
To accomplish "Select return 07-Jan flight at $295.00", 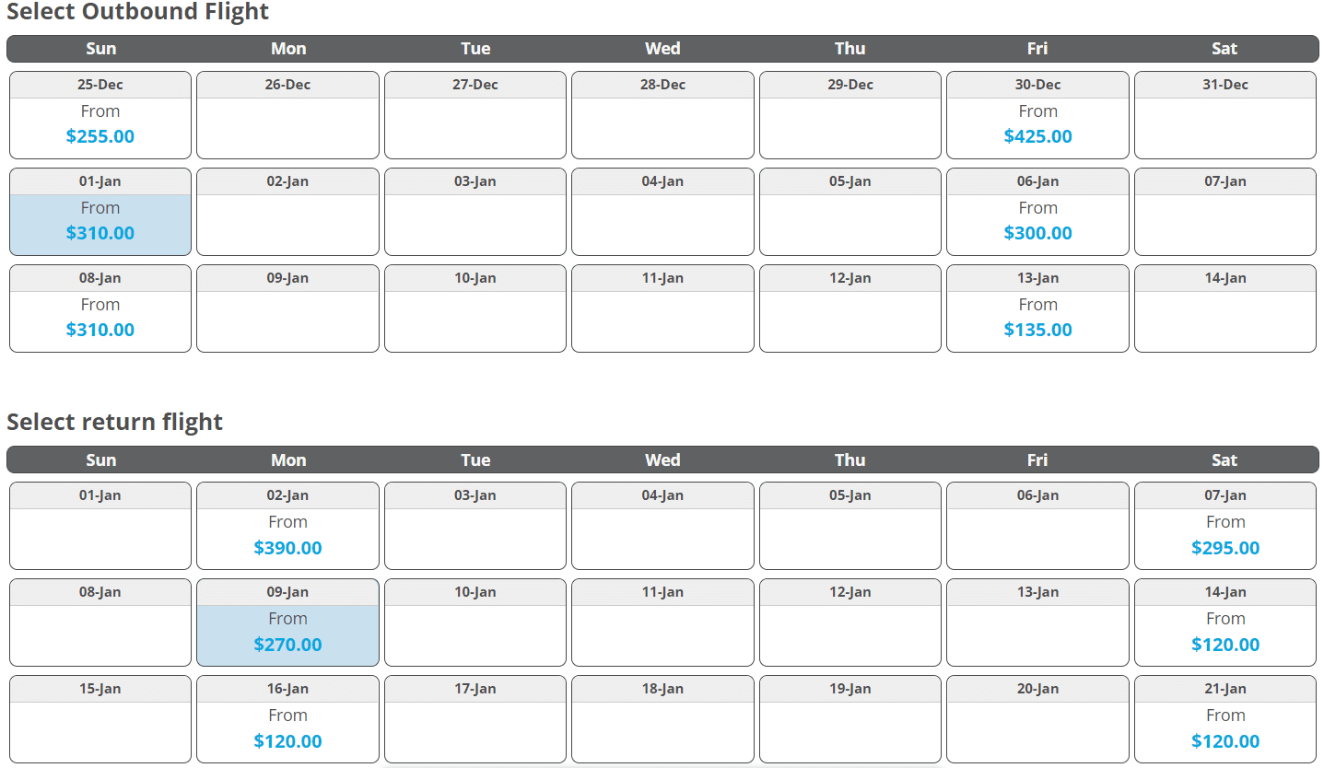I will tap(1224, 537).
